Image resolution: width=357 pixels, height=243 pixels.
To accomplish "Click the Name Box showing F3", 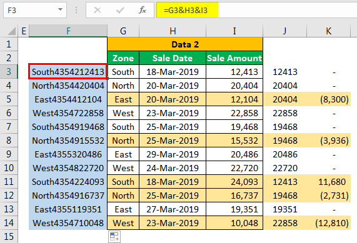I will 35,10.
